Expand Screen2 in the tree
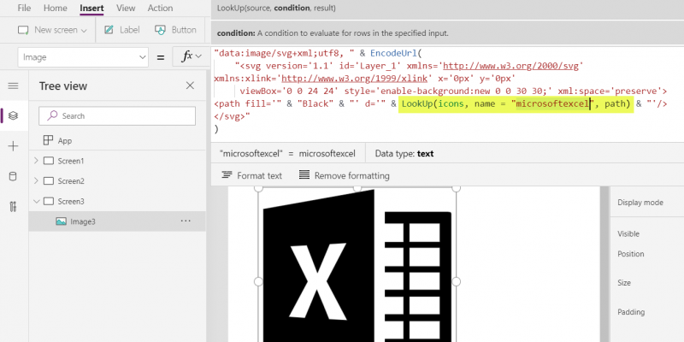The width and height of the screenshot is (684, 342). (36, 181)
